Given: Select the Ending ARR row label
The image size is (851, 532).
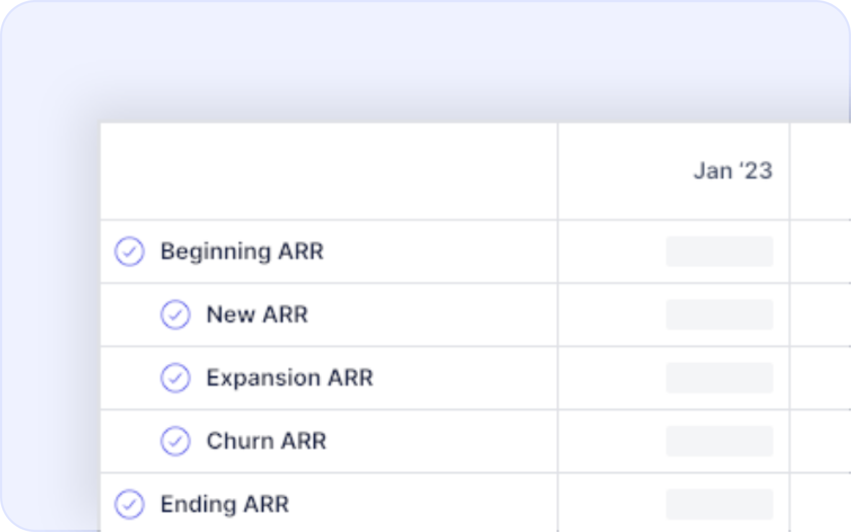Looking at the screenshot, I should 224,504.
